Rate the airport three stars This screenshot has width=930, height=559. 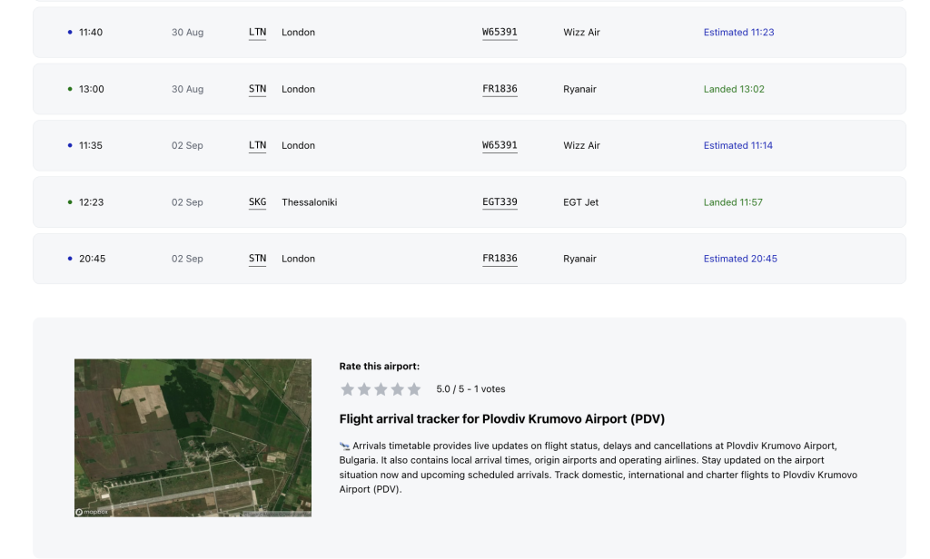click(x=381, y=389)
